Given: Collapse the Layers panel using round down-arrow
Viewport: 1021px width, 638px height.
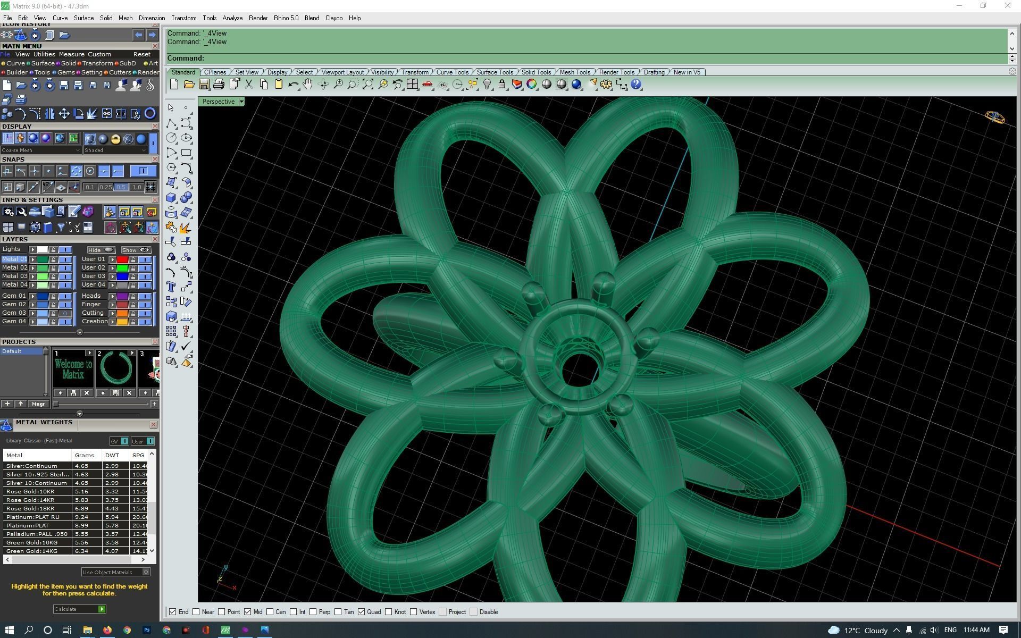Looking at the screenshot, I should [80, 332].
